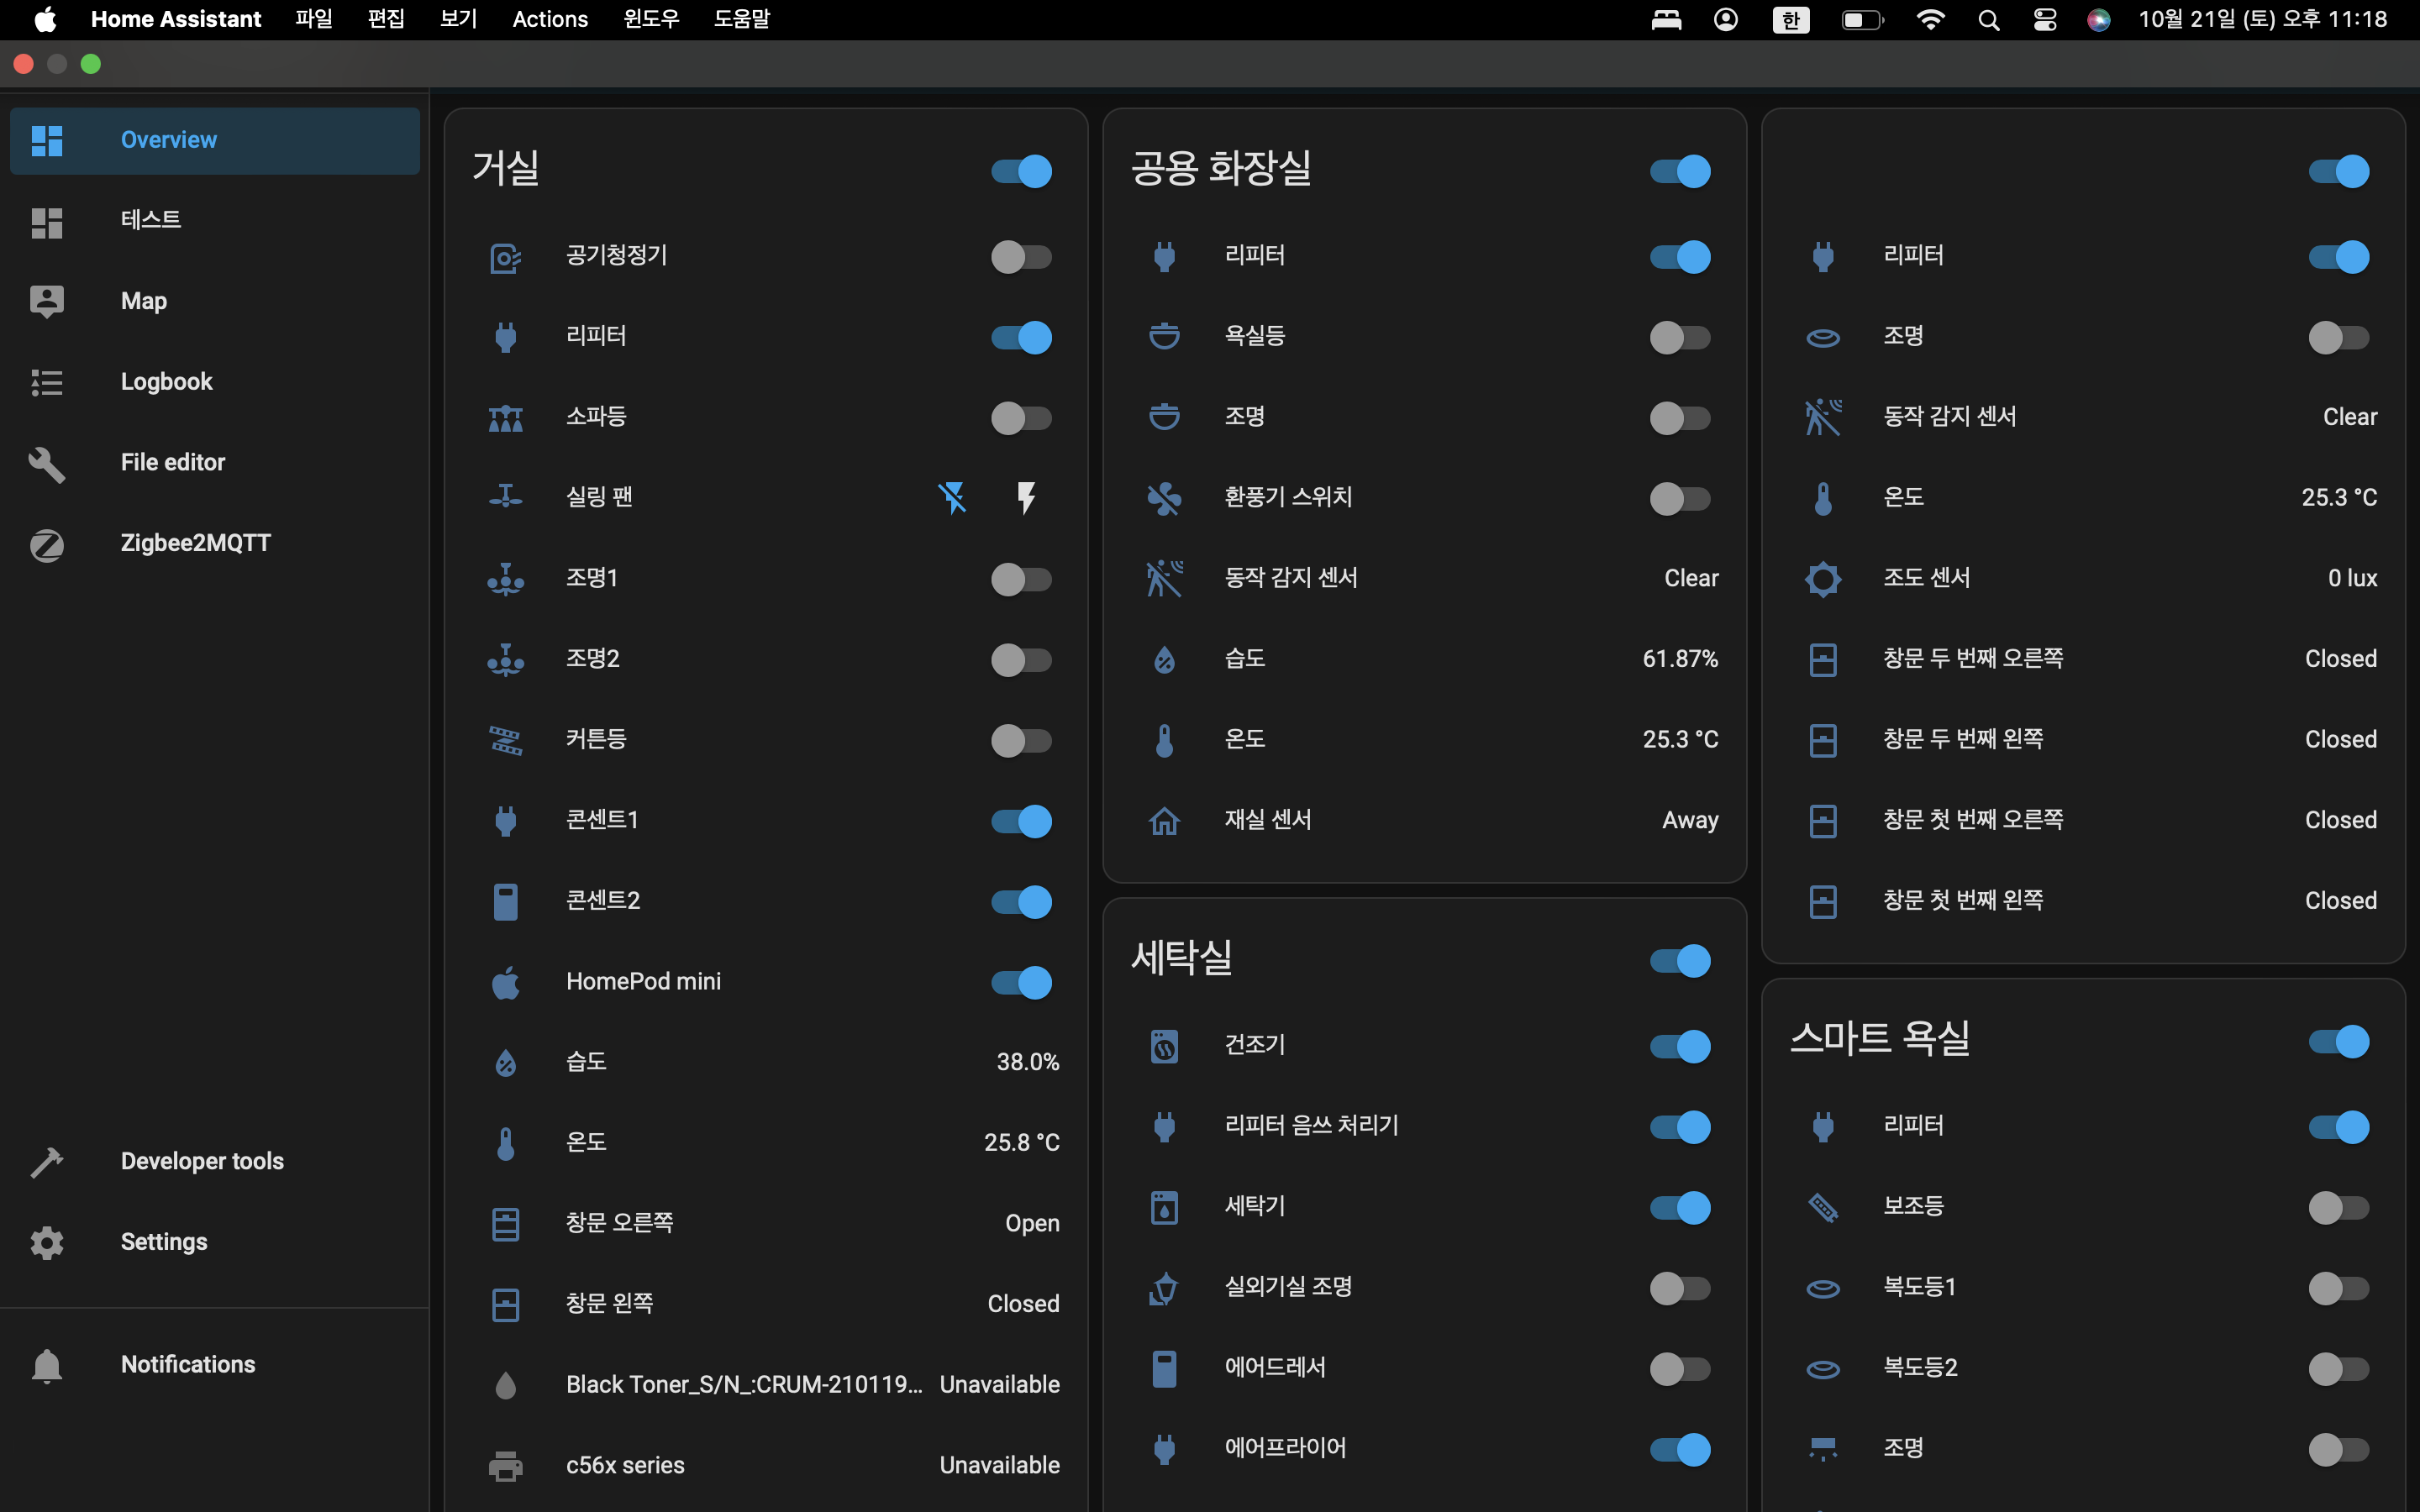The height and width of the screenshot is (1512, 2420).
Task: Click the 조도 센서 brightness icon
Action: coord(1823,578)
